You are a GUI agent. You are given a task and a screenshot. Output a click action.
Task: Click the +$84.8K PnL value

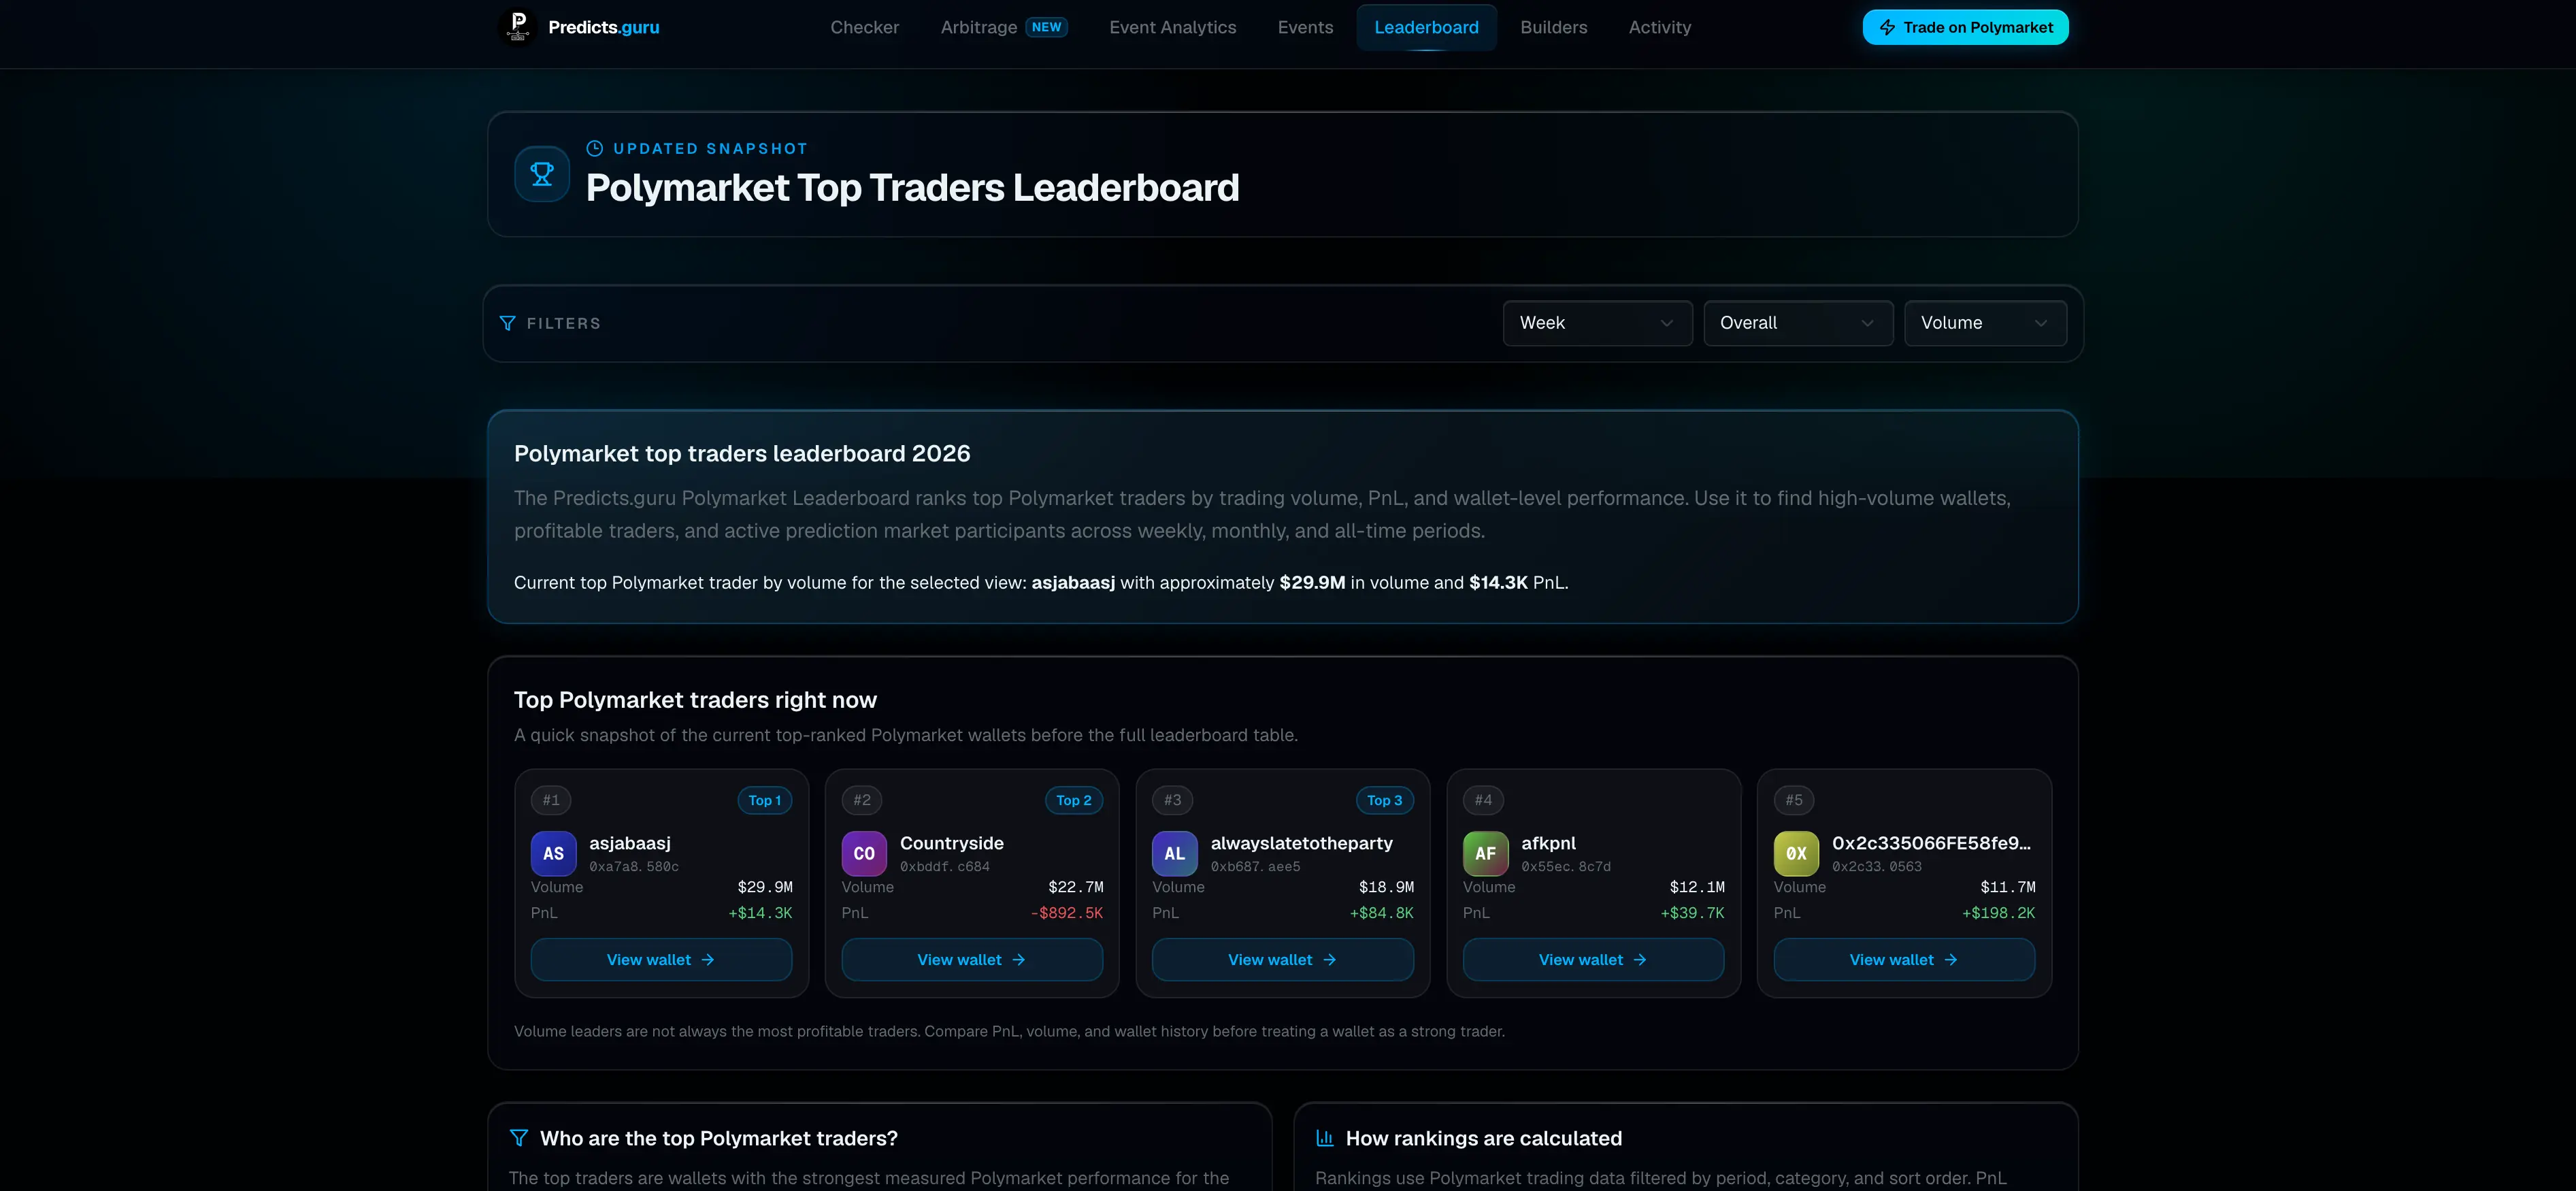pos(1382,913)
